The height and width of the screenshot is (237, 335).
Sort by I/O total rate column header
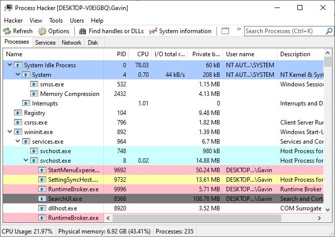click(x=170, y=54)
